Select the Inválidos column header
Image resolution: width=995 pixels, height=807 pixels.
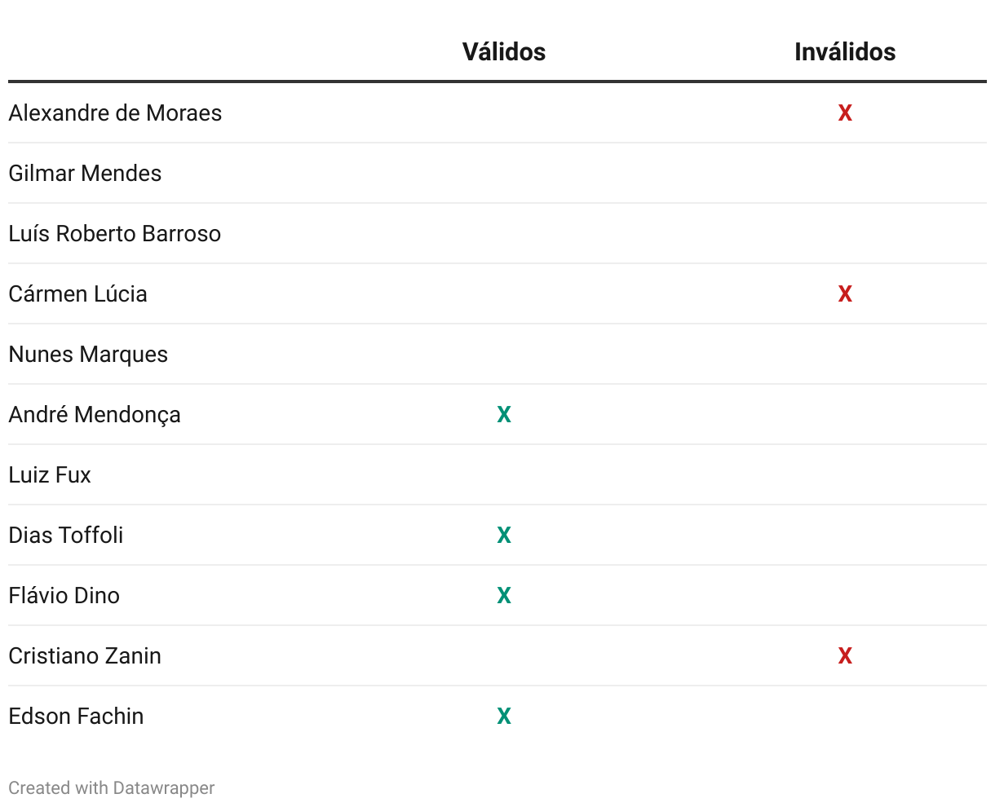(845, 52)
